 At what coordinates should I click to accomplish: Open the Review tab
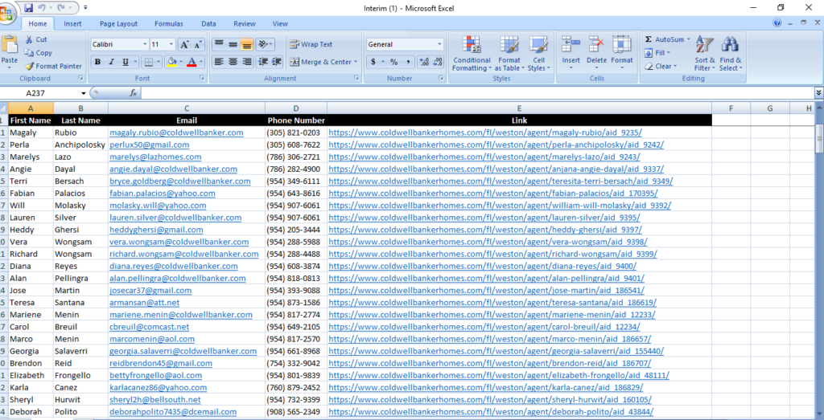coord(245,23)
